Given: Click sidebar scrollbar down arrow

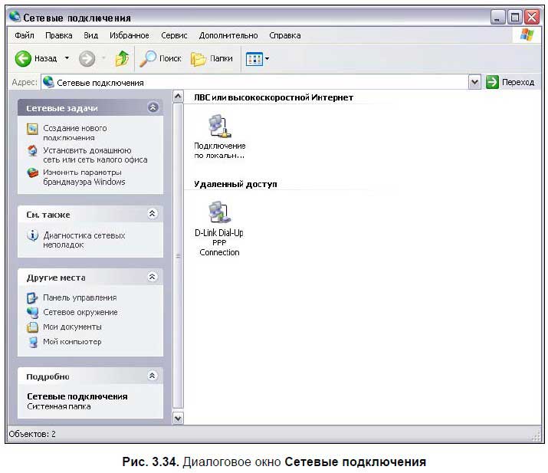Looking at the screenshot, I should click(x=179, y=418).
